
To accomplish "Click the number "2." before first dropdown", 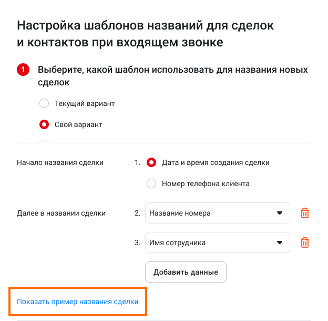I will coord(137,213).
